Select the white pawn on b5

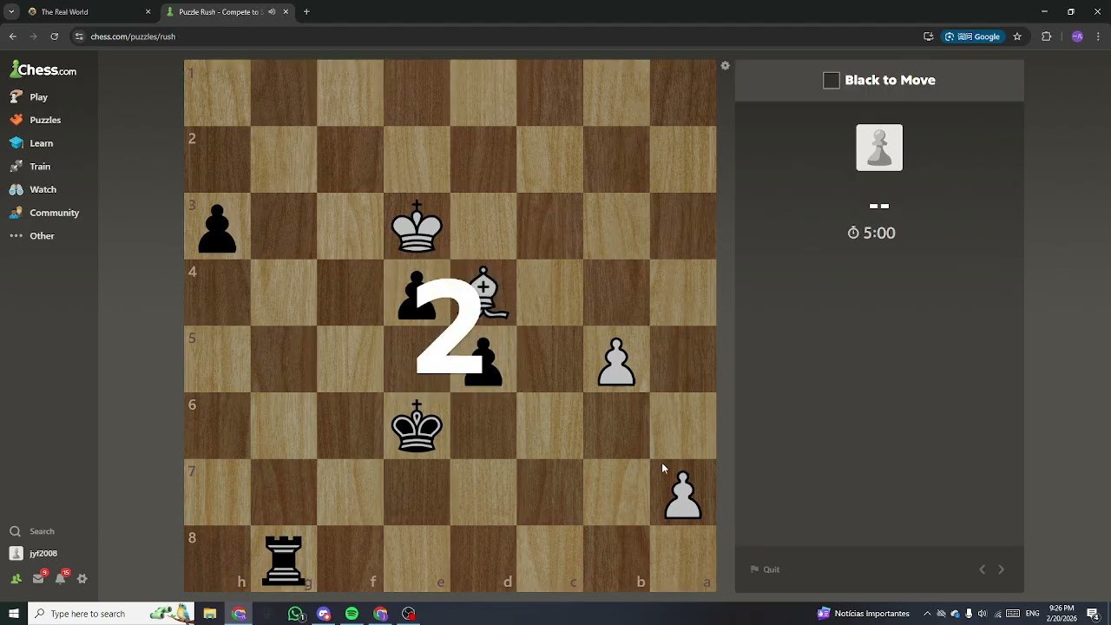tap(616, 361)
